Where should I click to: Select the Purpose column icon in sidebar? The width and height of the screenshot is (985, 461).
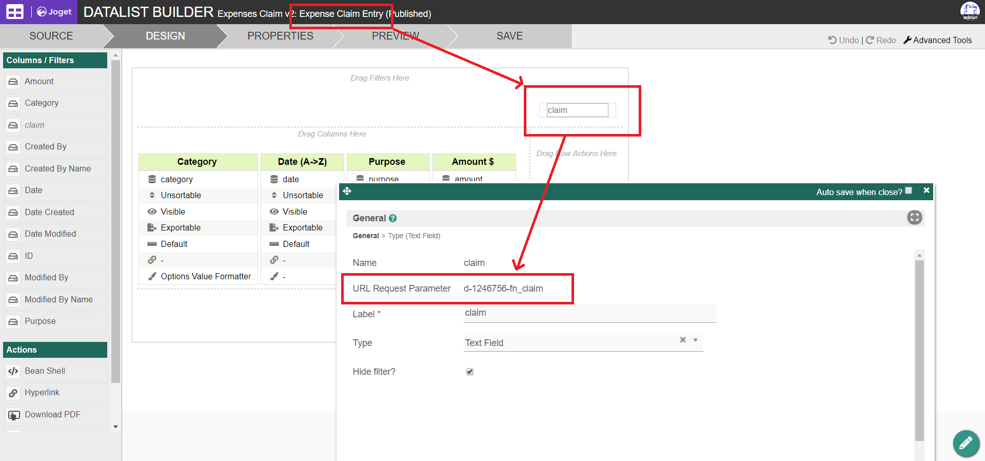click(x=13, y=321)
